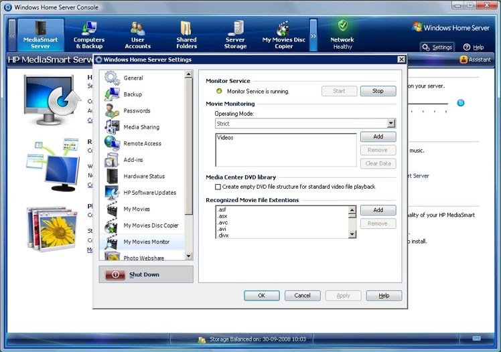
Task: Click Add button beside Videos folder list
Action: (x=378, y=137)
